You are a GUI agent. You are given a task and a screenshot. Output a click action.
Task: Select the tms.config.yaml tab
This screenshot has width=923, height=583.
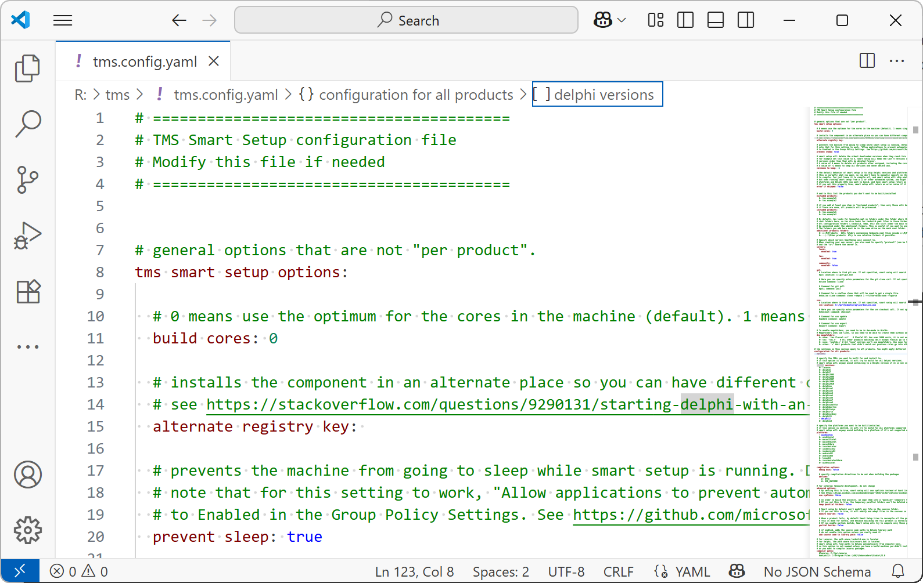point(143,61)
